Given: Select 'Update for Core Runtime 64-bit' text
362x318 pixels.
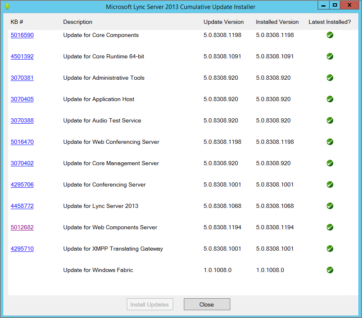Looking at the screenshot, I should click(x=104, y=56).
